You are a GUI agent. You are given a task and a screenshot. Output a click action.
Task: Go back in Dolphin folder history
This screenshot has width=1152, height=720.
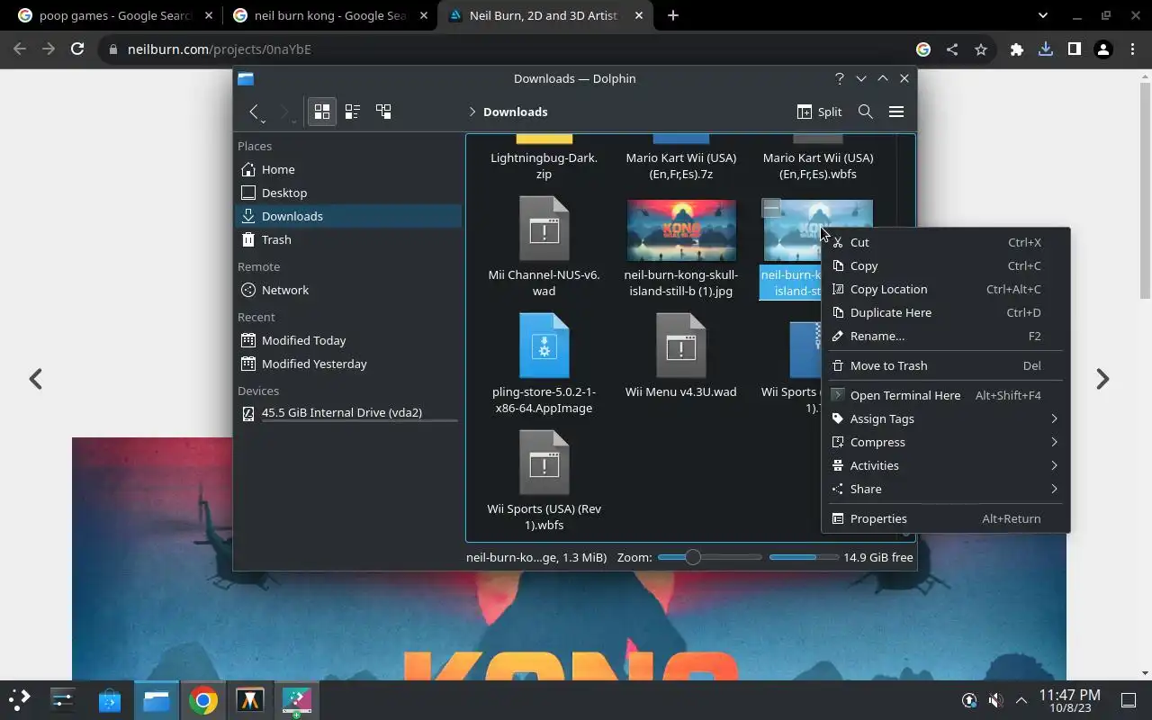point(255,112)
